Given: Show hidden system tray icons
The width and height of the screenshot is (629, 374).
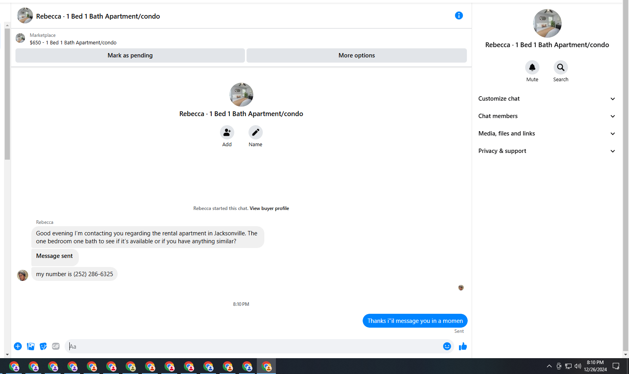Looking at the screenshot, I should (549, 366).
